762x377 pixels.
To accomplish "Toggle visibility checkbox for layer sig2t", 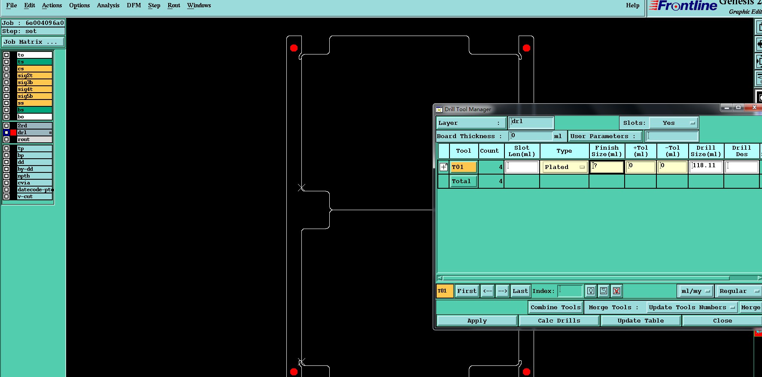I will coord(6,75).
